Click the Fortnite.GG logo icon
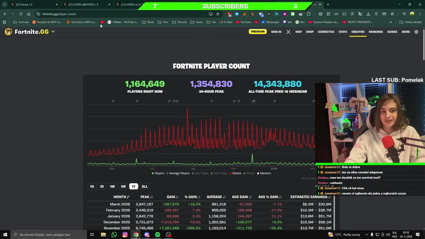 click(8, 32)
